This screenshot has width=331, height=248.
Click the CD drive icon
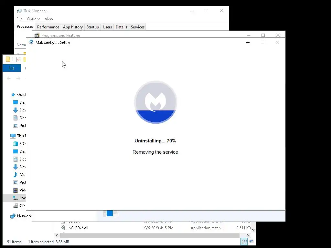click(16, 205)
